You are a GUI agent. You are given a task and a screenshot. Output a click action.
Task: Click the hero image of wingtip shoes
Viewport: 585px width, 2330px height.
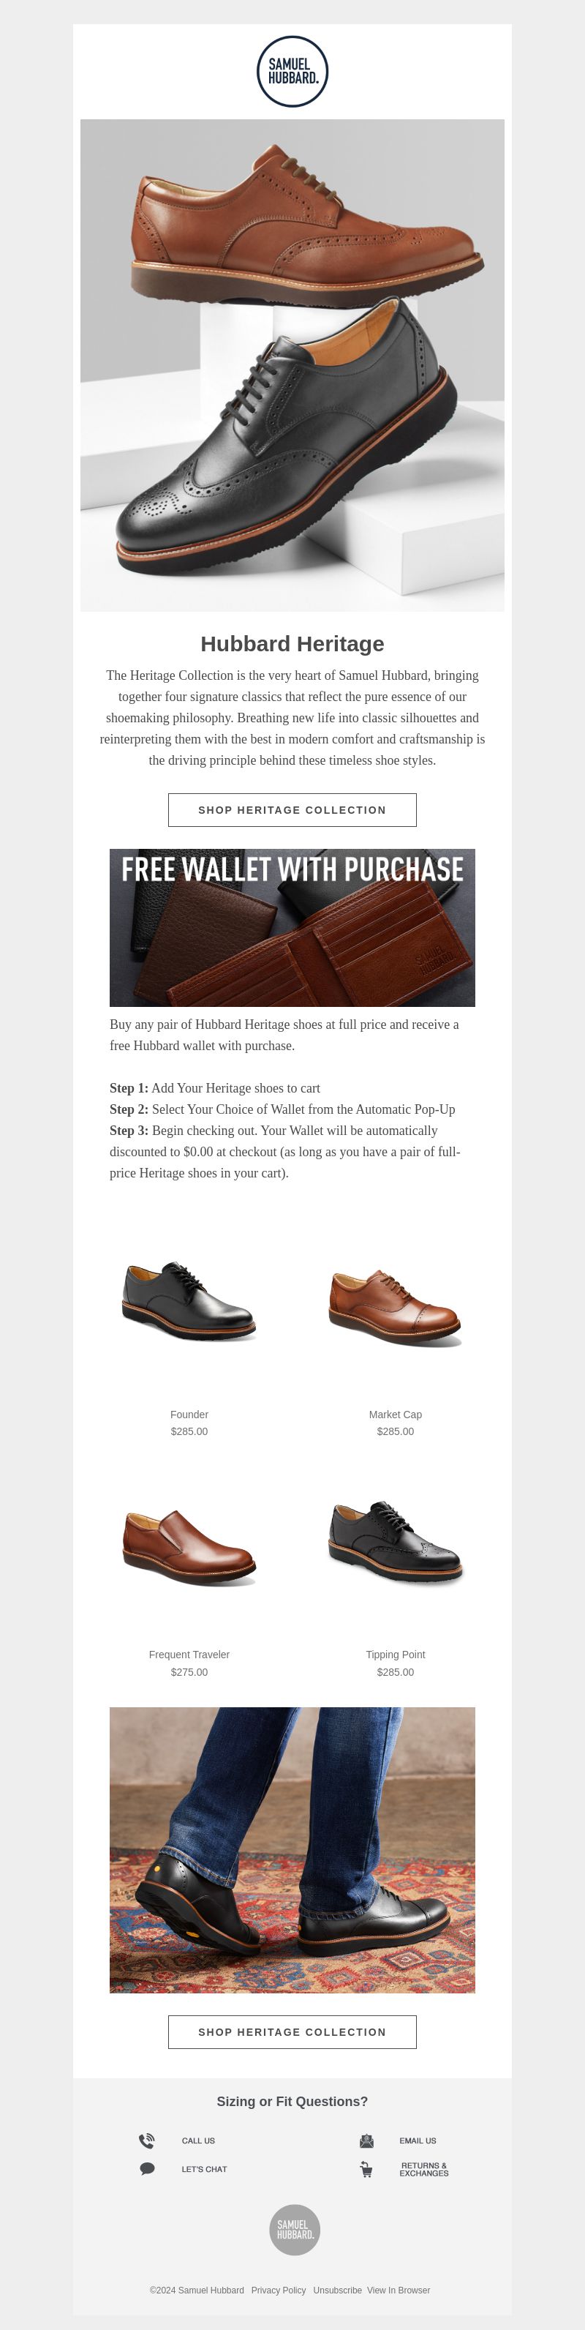292,365
